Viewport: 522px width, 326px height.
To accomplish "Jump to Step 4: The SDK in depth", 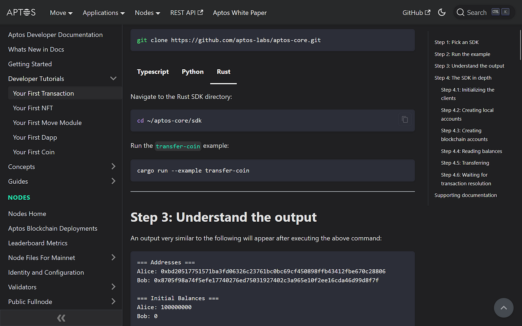I will click(x=463, y=78).
